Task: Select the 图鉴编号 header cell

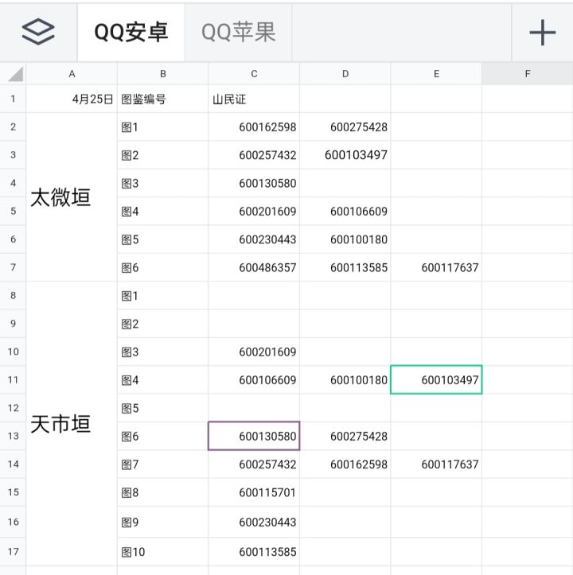Action: point(162,99)
